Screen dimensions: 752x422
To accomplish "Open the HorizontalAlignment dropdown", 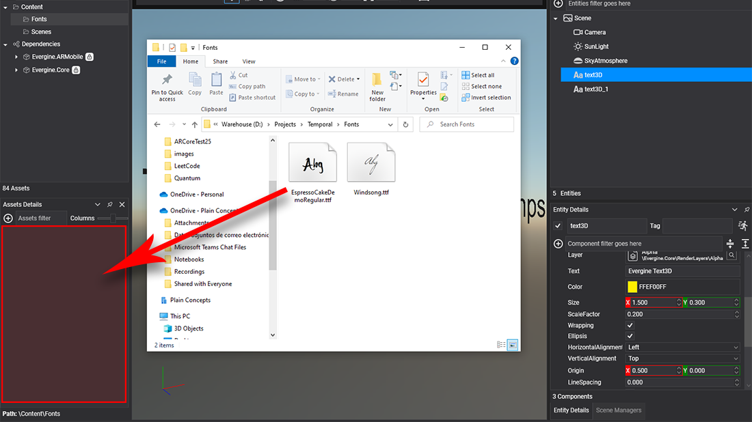I will coord(682,348).
